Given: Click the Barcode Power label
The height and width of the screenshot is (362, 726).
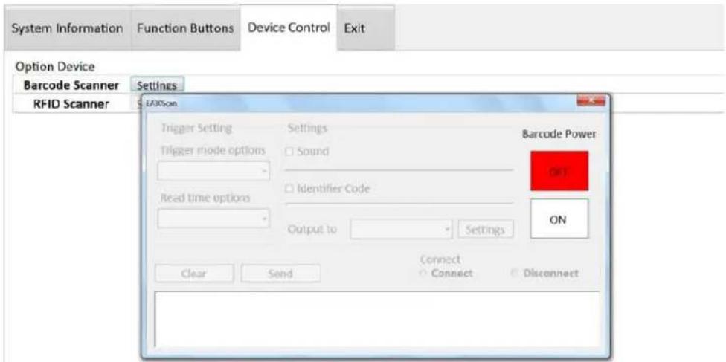Looking at the screenshot, I should click(559, 135).
